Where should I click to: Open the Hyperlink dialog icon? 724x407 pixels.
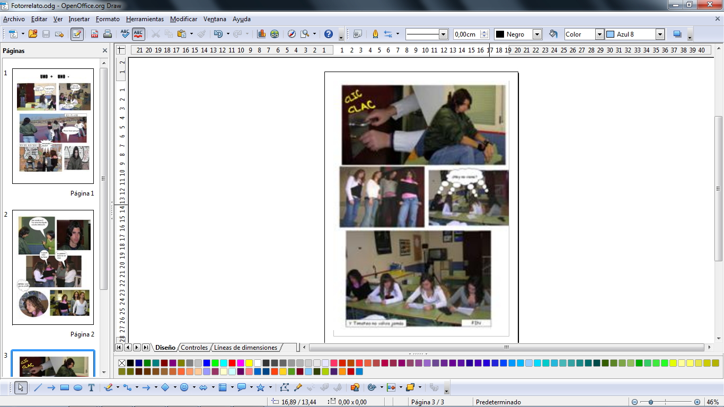coord(275,34)
